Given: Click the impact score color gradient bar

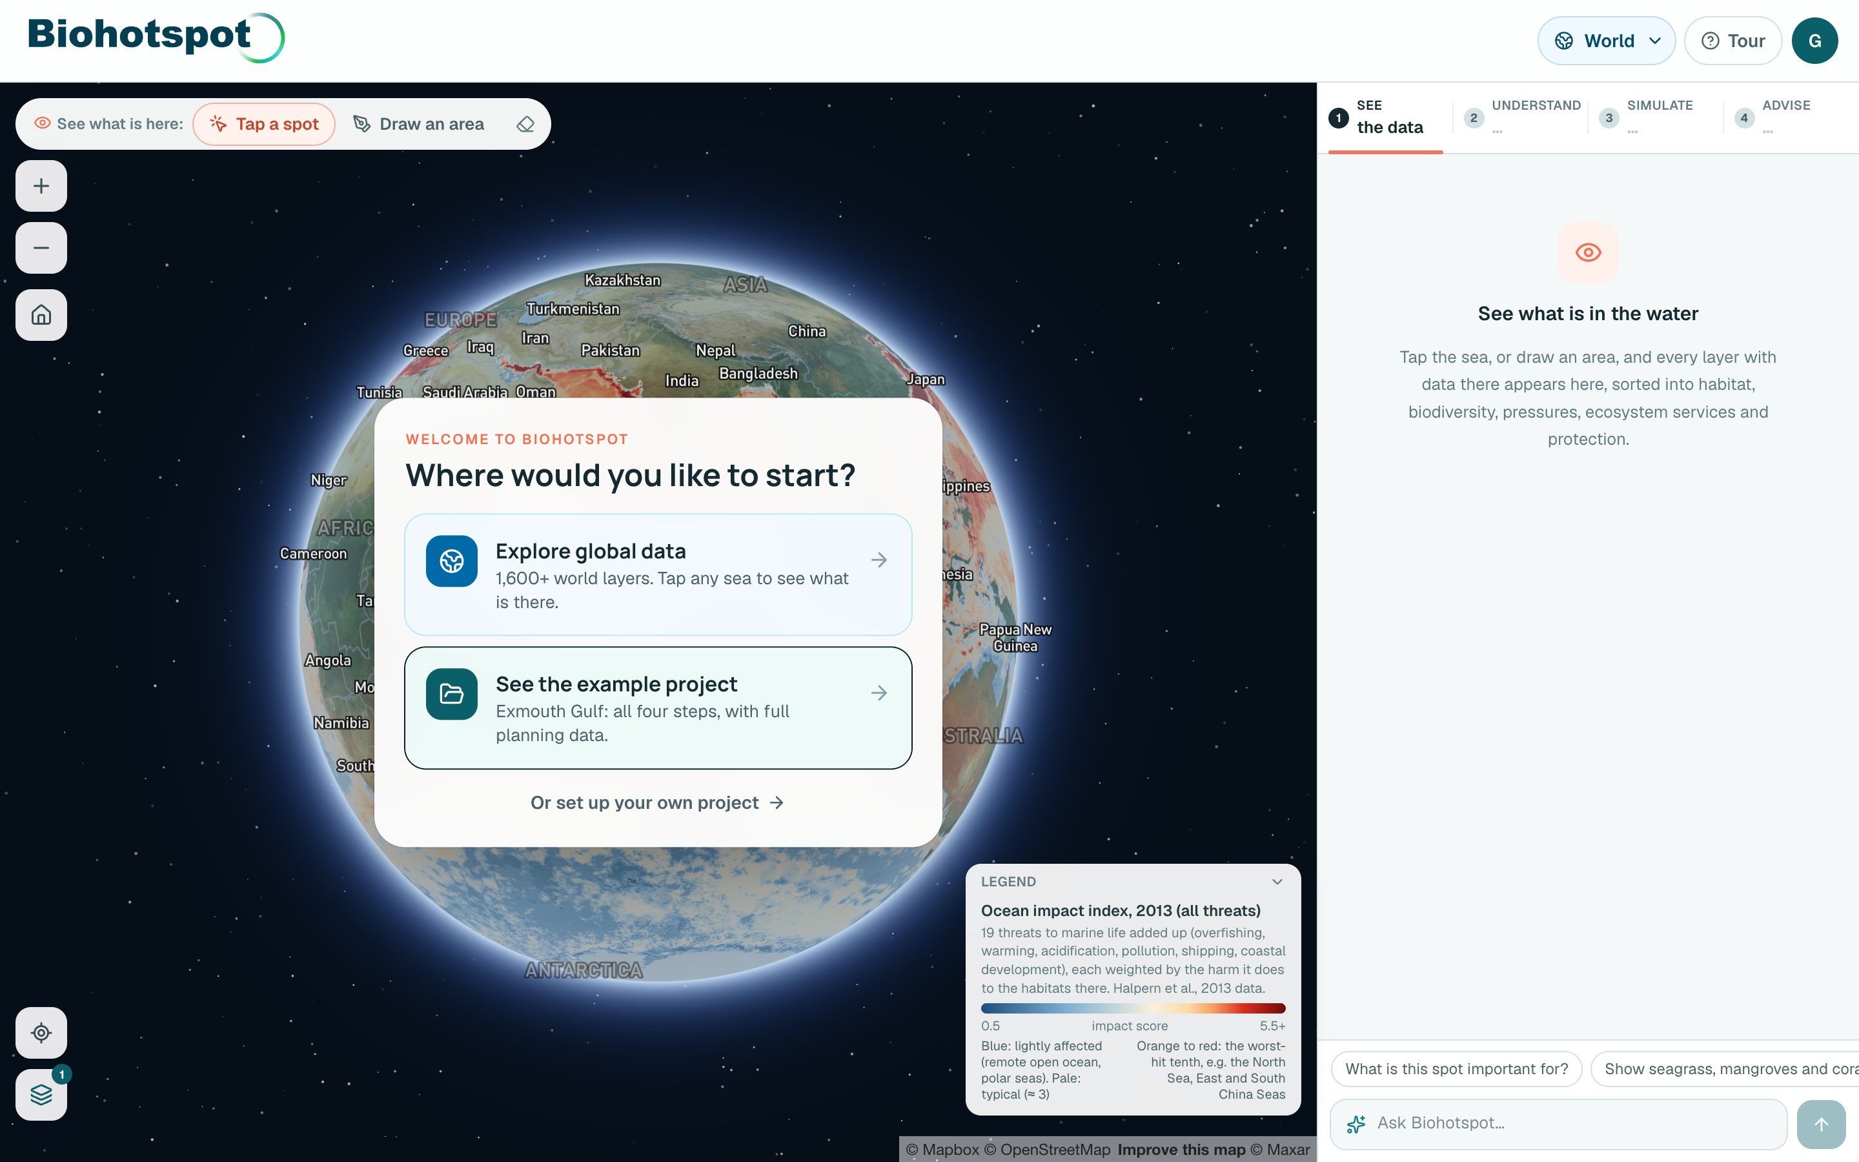Looking at the screenshot, I should [1133, 1008].
